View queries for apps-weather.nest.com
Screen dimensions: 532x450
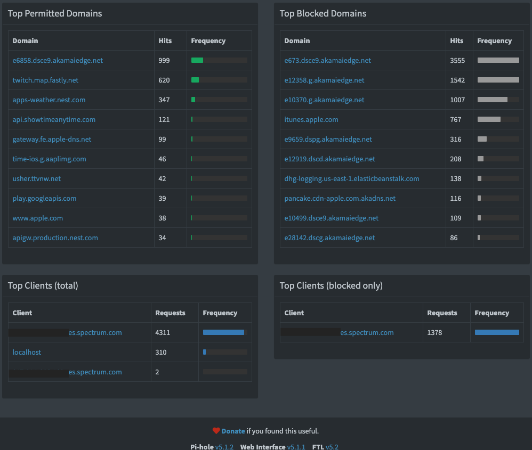pos(49,100)
